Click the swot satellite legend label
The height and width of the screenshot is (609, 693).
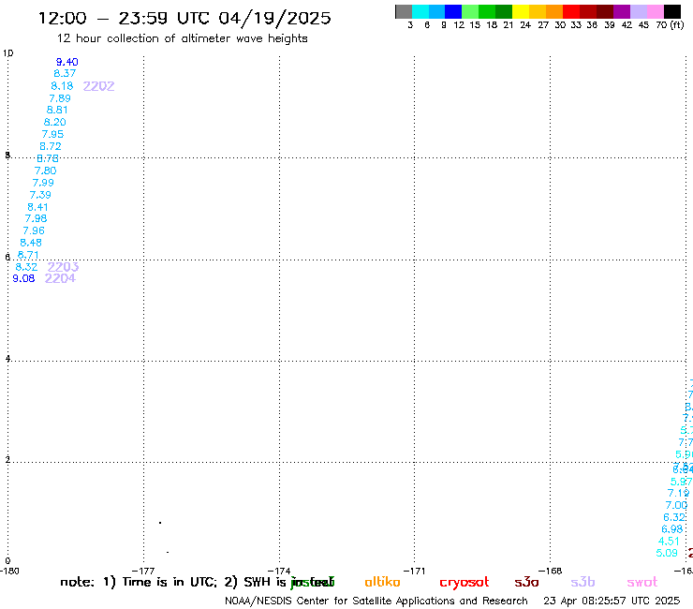pyautogui.click(x=642, y=583)
